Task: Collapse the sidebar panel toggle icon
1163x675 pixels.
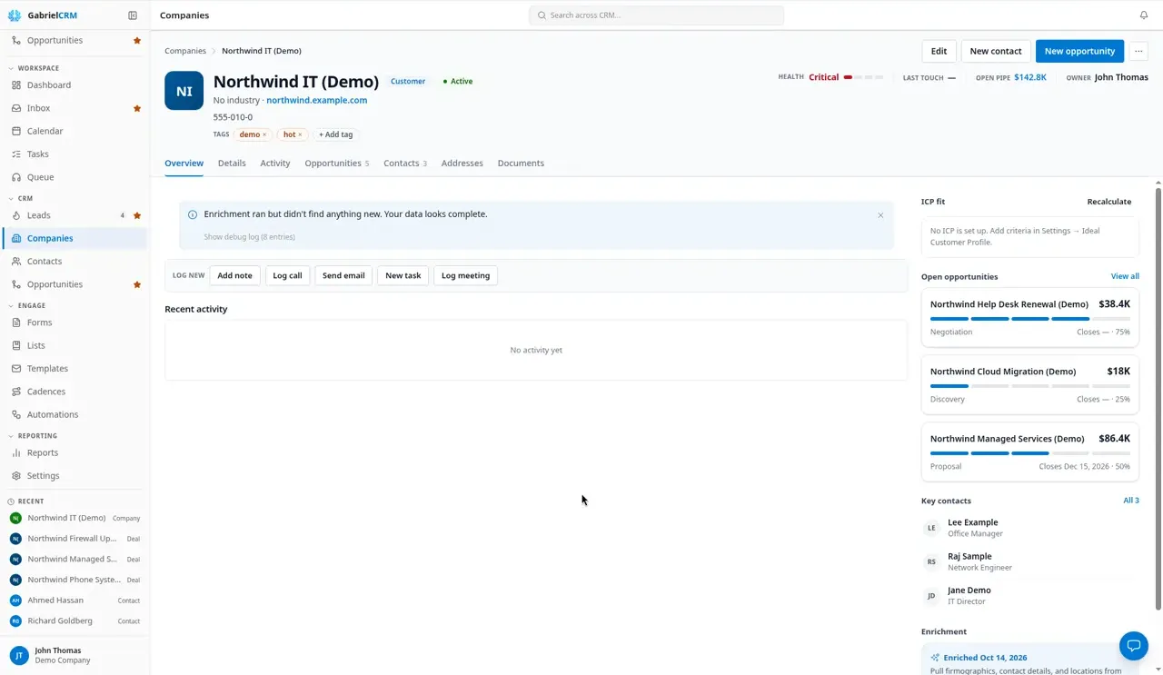Action: [x=133, y=15]
